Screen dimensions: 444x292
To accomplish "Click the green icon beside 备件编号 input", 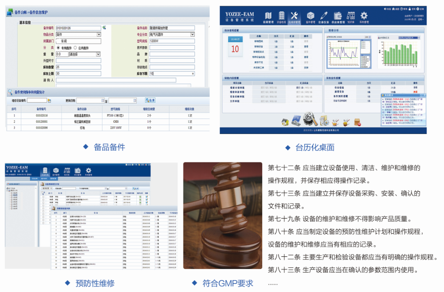I will point(104,27).
